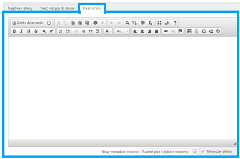Open the special character Omega icon
240x159 pixels.
(204, 31)
